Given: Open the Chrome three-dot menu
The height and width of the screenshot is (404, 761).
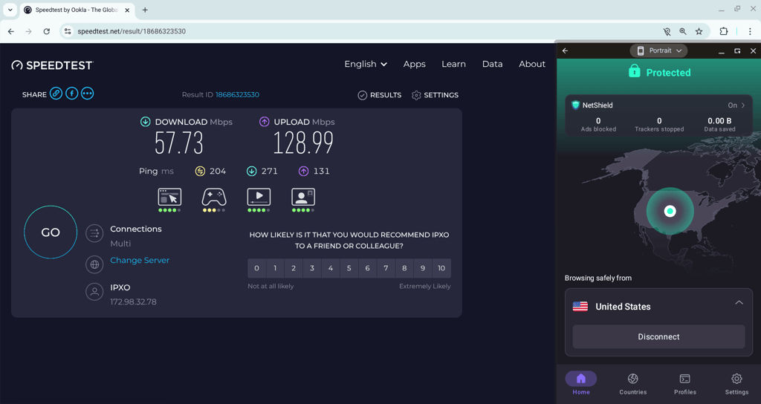Looking at the screenshot, I should (750, 31).
